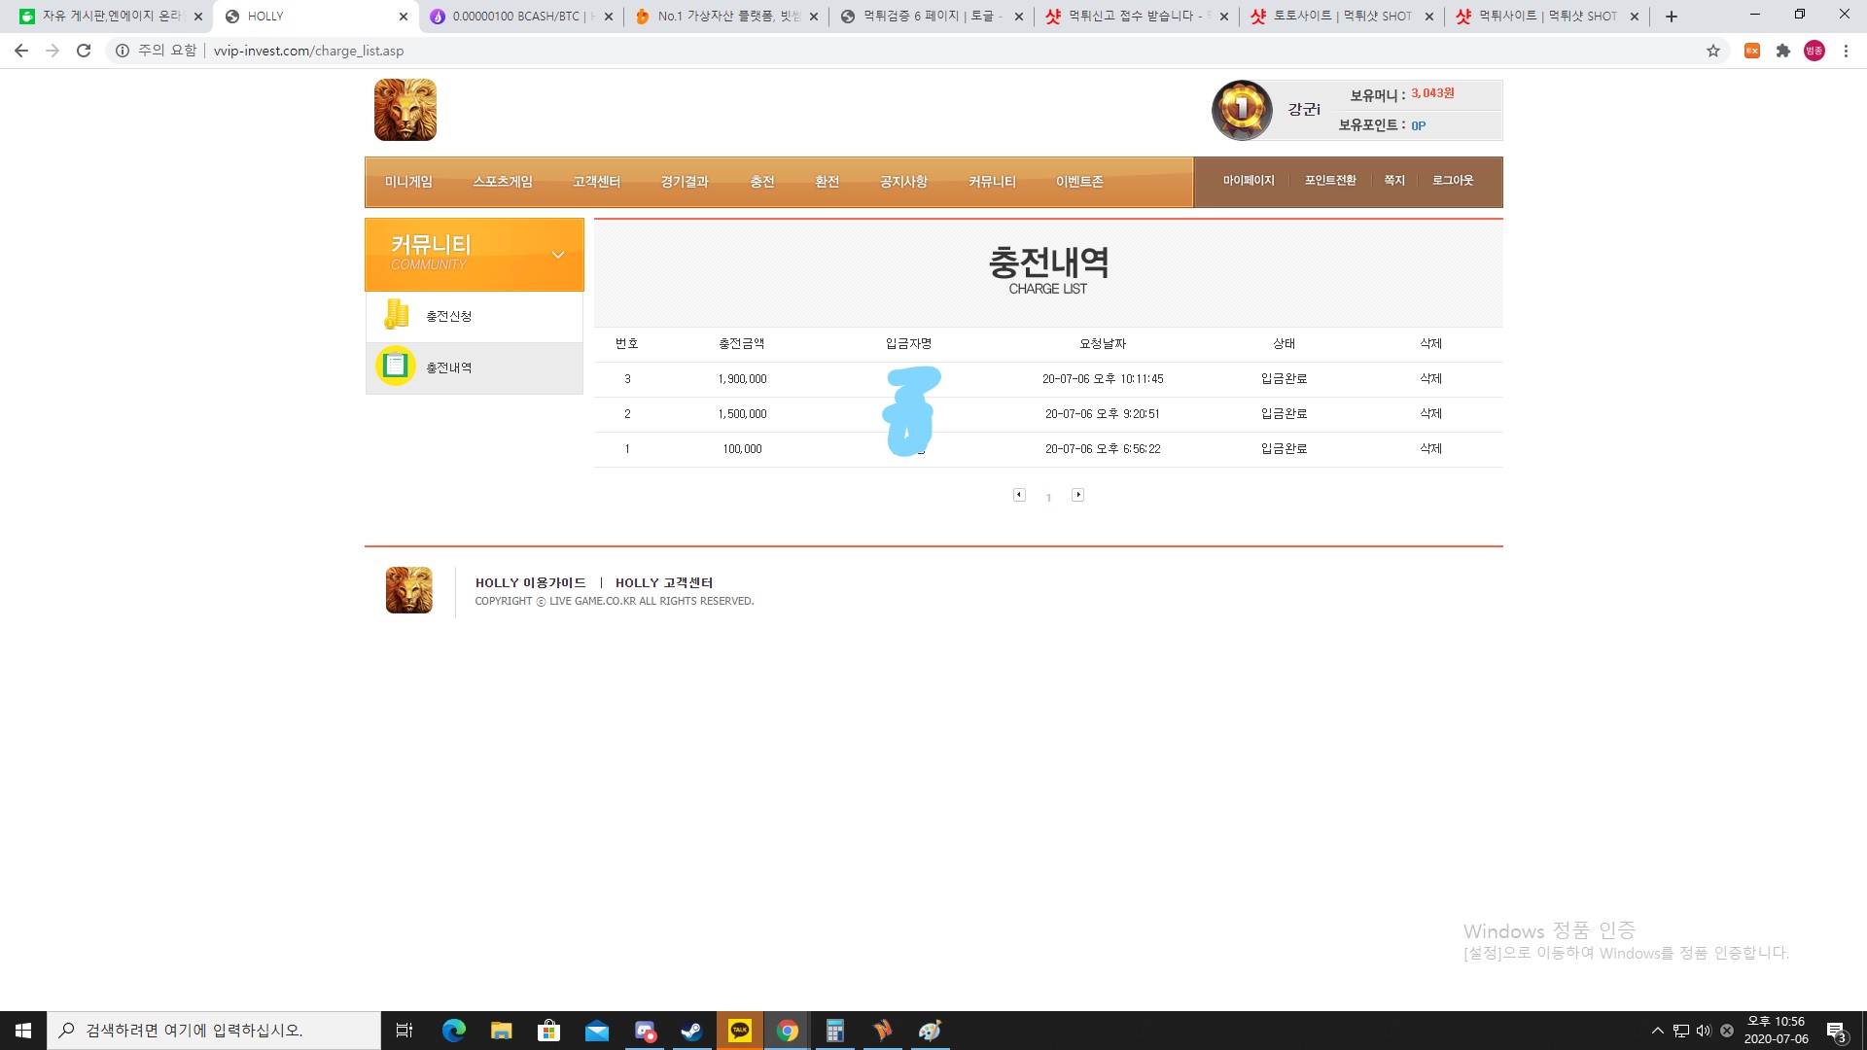
Task: Click the 100,000 charge amount cell
Action: [x=742, y=449]
